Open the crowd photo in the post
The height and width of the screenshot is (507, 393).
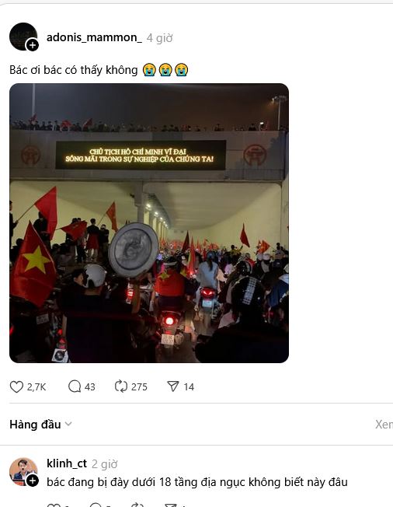(149, 223)
